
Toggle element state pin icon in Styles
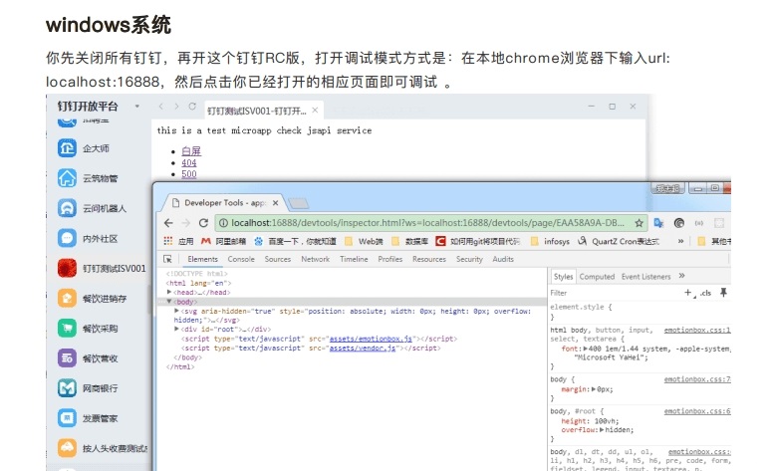click(724, 293)
